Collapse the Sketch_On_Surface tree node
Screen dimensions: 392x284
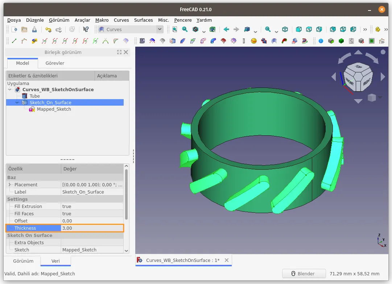pos(17,102)
